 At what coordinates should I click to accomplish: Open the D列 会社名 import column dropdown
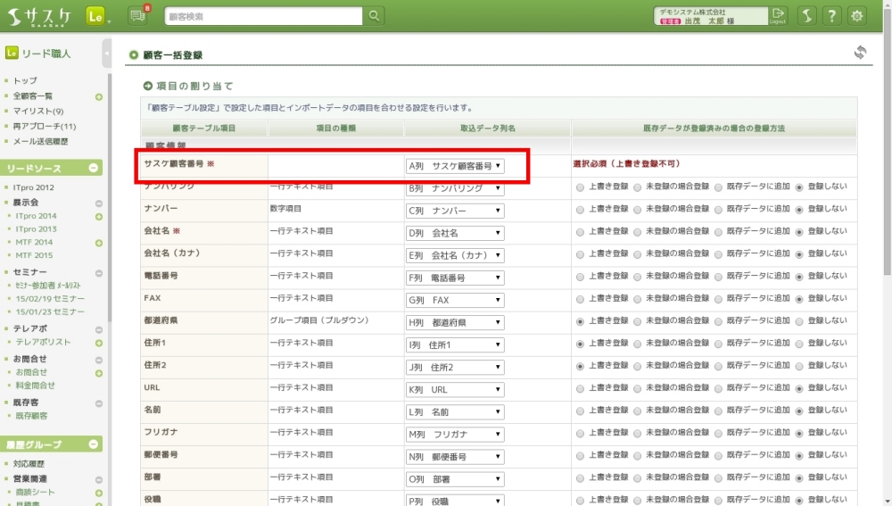455,233
